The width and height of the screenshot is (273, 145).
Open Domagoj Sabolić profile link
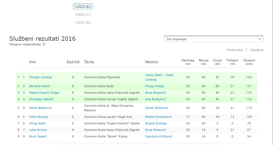coord(41,99)
